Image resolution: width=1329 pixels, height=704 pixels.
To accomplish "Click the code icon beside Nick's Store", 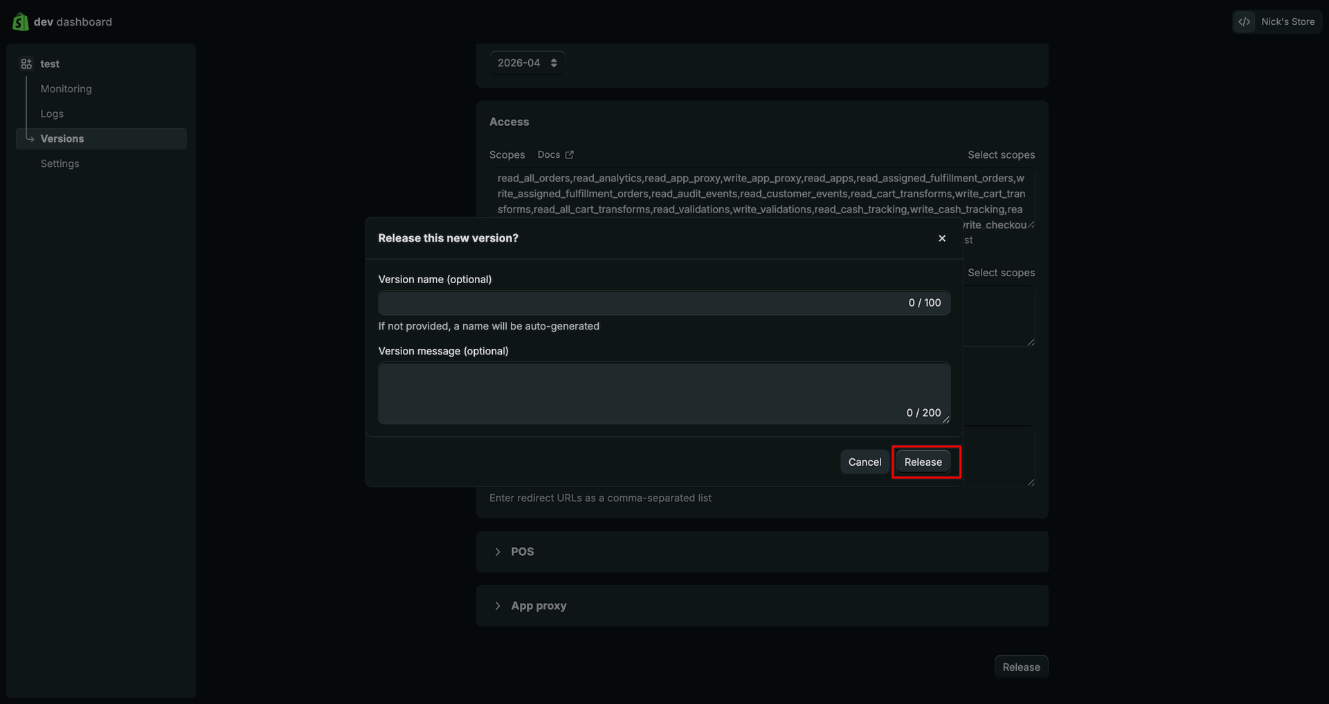I will [1244, 21].
